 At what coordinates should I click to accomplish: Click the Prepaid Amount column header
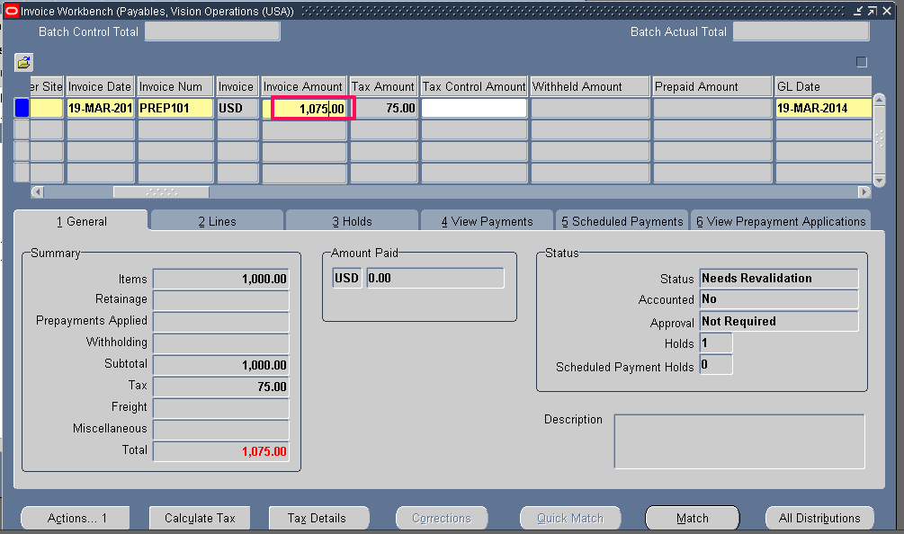pyautogui.click(x=712, y=86)
